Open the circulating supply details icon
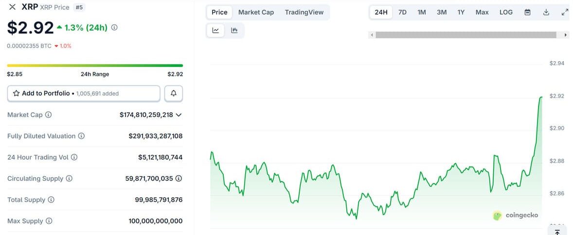 (179, 179)
